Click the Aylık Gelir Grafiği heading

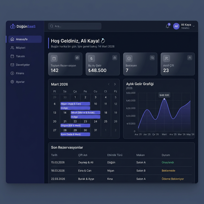[140, 84]
